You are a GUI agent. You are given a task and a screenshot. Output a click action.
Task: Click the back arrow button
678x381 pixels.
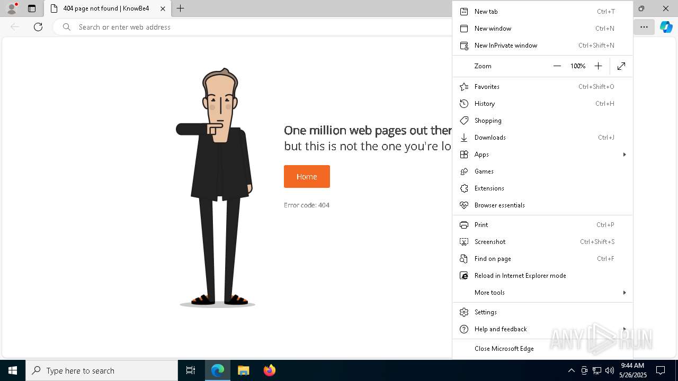pos(15,27)
